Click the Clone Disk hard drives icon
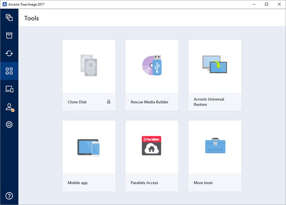The height and width of the screenshot is (205, 286). point(89,65)
